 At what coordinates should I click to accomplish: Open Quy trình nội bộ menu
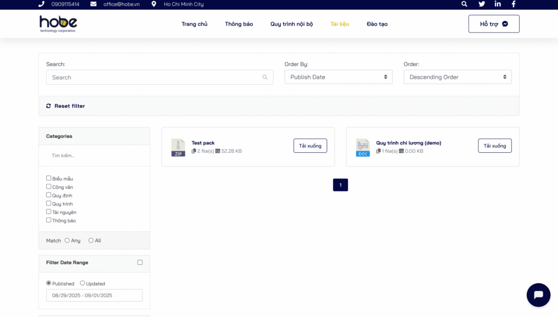coord(292,24)
